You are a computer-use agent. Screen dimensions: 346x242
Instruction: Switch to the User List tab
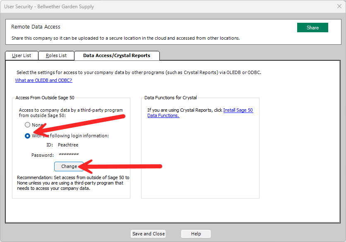click(22, 55)
